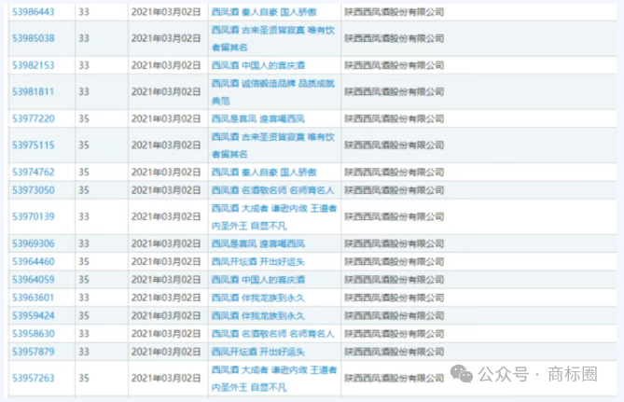Open registration number 53970139
This screenshot has width=624, height=402.
(x=33, y=216)
